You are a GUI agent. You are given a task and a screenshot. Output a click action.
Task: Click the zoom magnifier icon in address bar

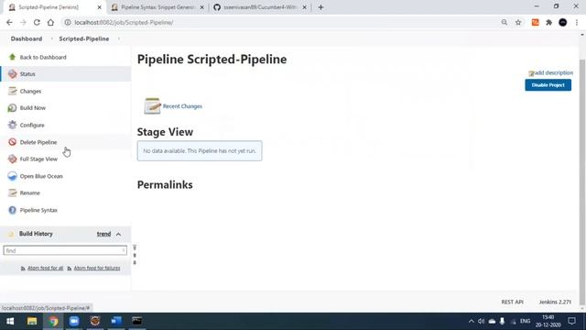click(x=505, y=22)
